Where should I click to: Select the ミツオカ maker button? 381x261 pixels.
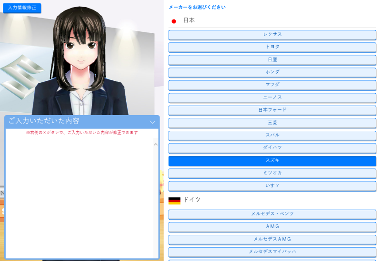click(272, 174)
